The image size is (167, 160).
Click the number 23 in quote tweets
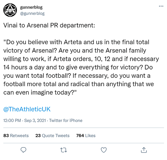pos(38,136)
